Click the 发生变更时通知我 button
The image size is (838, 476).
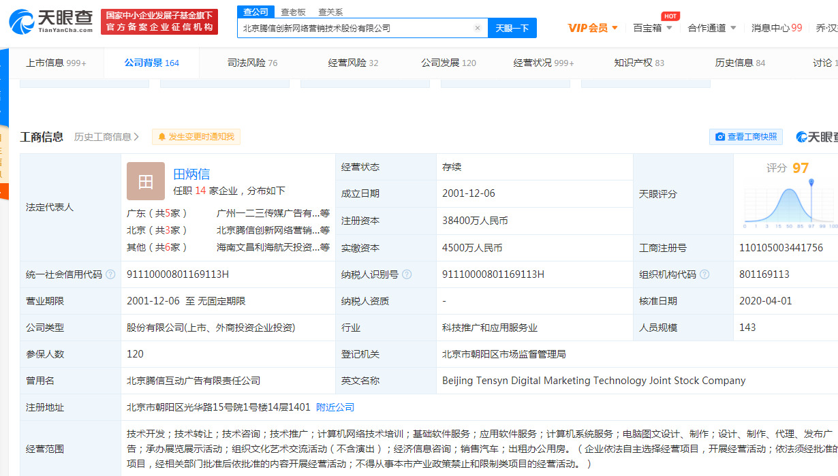(x=196, y=137)
